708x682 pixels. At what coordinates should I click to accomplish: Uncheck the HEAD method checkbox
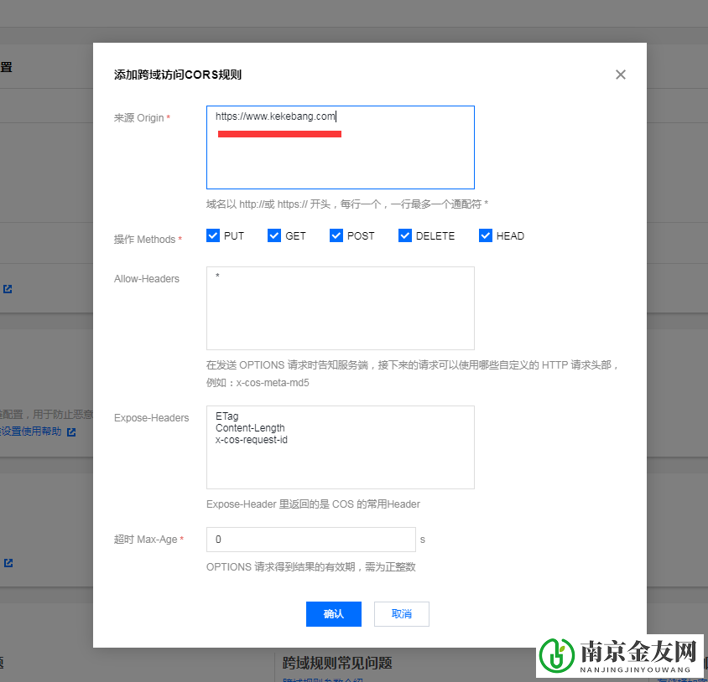485,235
